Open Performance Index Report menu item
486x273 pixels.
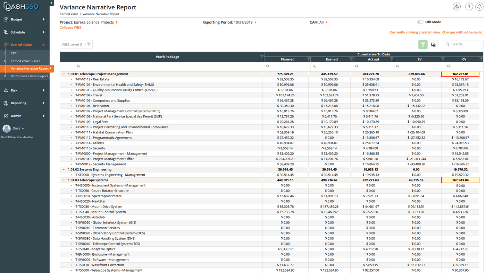(29, 76)
